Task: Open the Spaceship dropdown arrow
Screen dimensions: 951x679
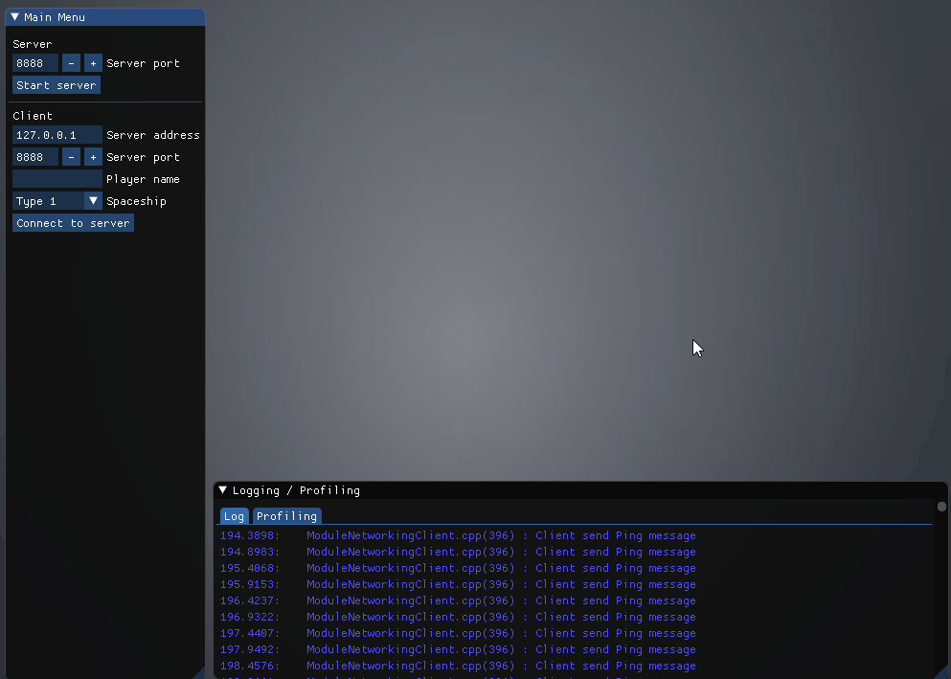Action: click(93, 201)
